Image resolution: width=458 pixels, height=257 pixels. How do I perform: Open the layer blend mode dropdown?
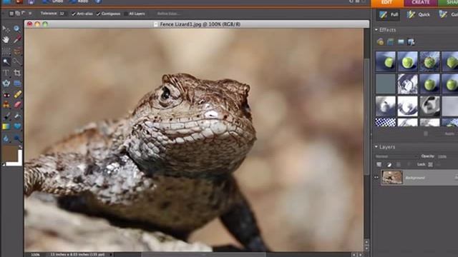[396, 156]
